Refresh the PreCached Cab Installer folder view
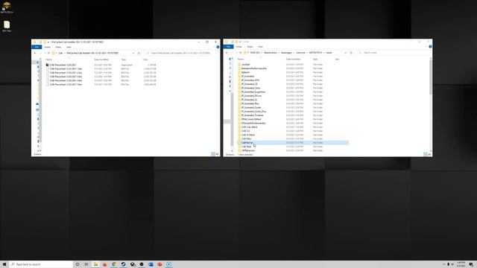This screenshot has width=477, height=268. point(139,53)
